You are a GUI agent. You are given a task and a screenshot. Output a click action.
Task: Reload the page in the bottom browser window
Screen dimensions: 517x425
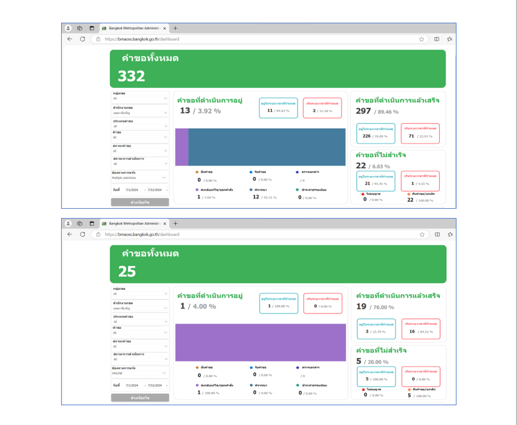tap(83, 234)
